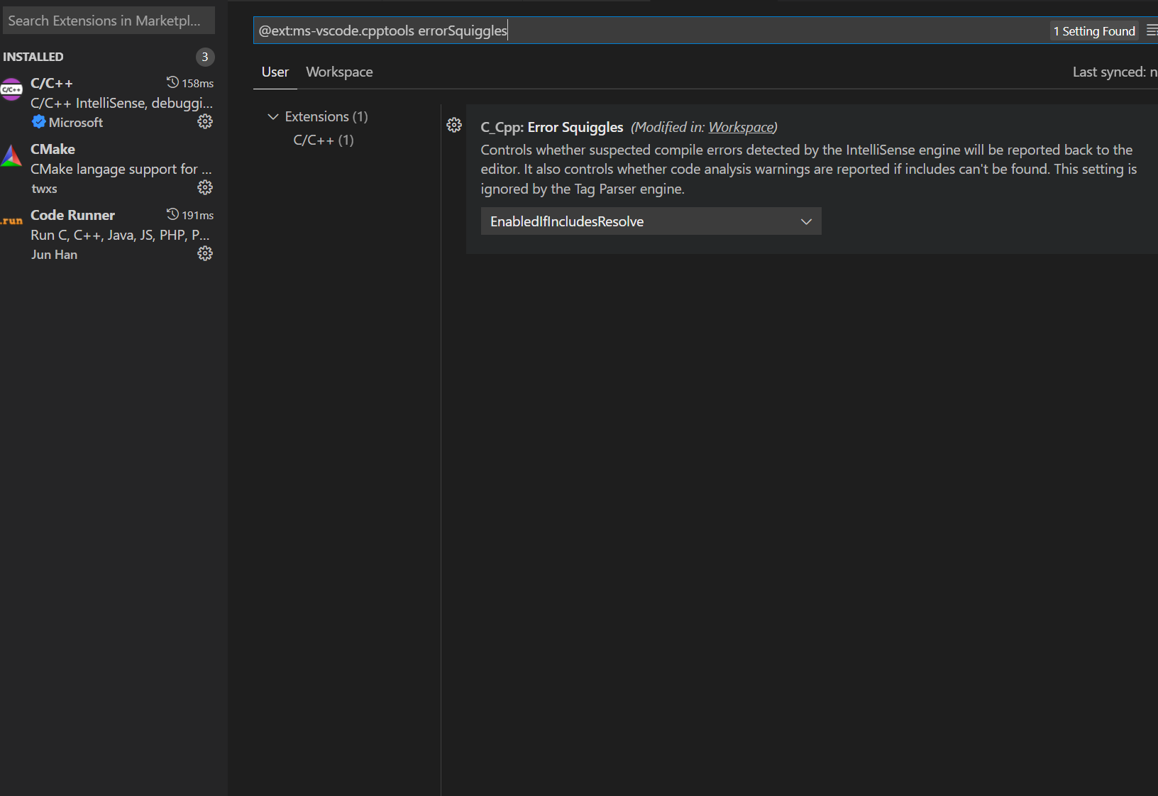Screen dimensions: 1158x796
Task: Click the 191ms activation time label
Action: pos(198,215)
